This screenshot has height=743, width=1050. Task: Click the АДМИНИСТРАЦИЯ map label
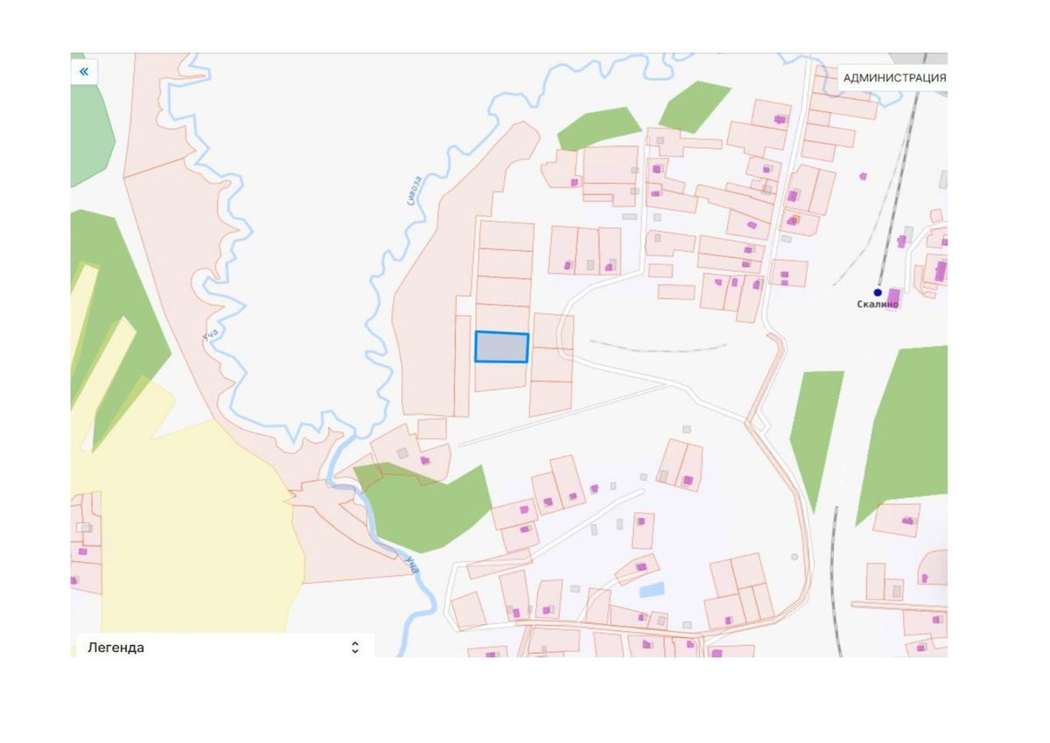tap(894, 78)
